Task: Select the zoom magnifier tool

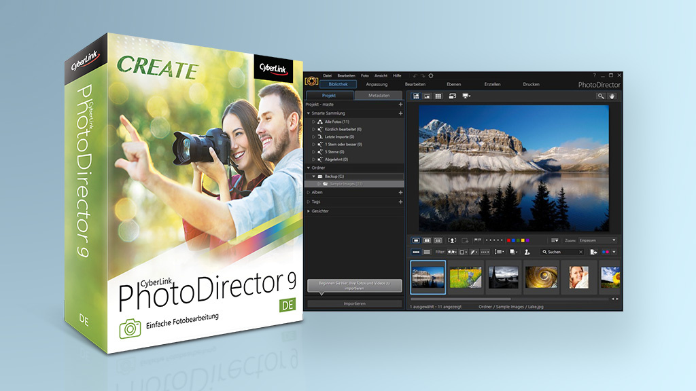Action: click(x=601, y=96)
